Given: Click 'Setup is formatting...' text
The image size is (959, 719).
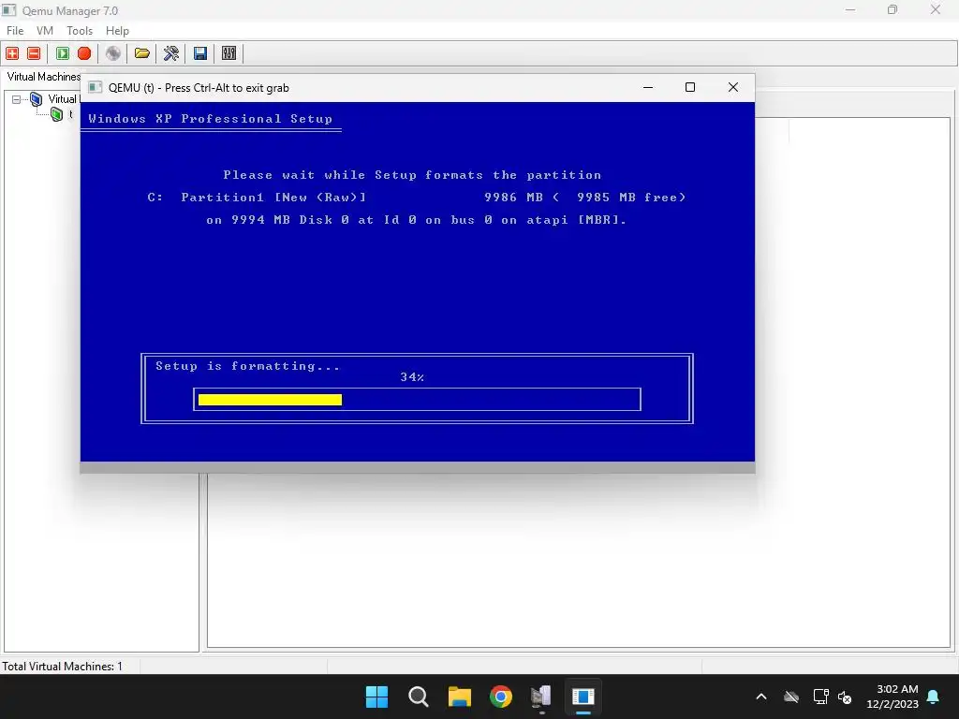Looking at the screenshot, I should [x=247, y=366].
